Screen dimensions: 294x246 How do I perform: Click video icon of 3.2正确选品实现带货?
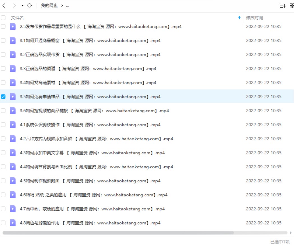(13, 55)
